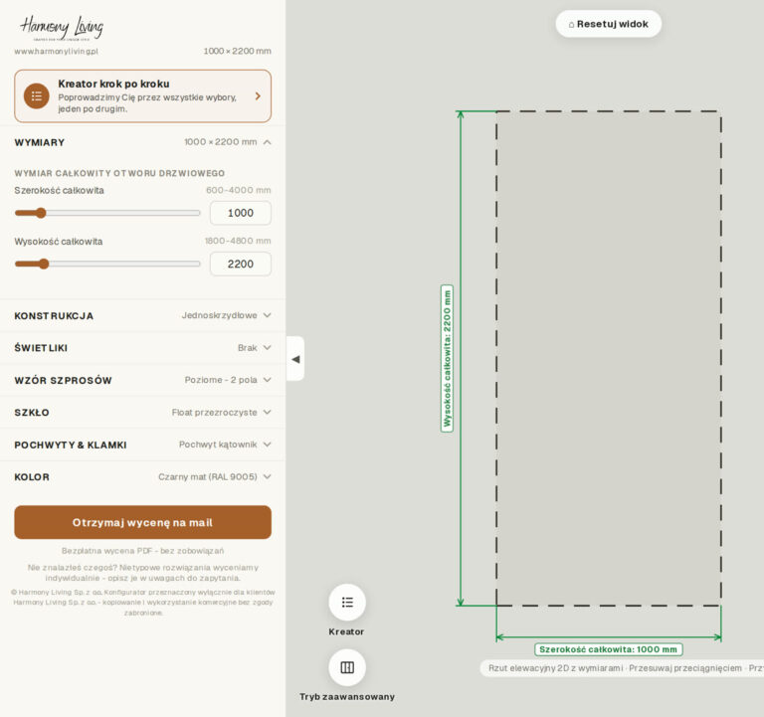Click 'WYMIAR CAŁKOWITY OTWORU DRZWIOWEGO' heading

tap(119, 173)
